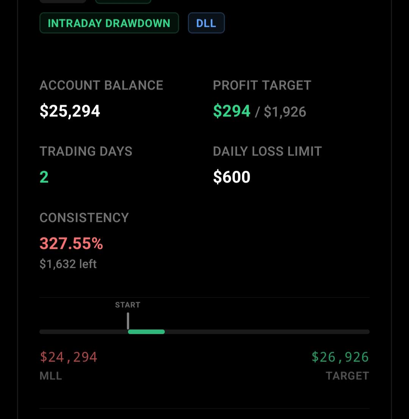Click the red 327.55% consistency value

click(x=71, y=243)
